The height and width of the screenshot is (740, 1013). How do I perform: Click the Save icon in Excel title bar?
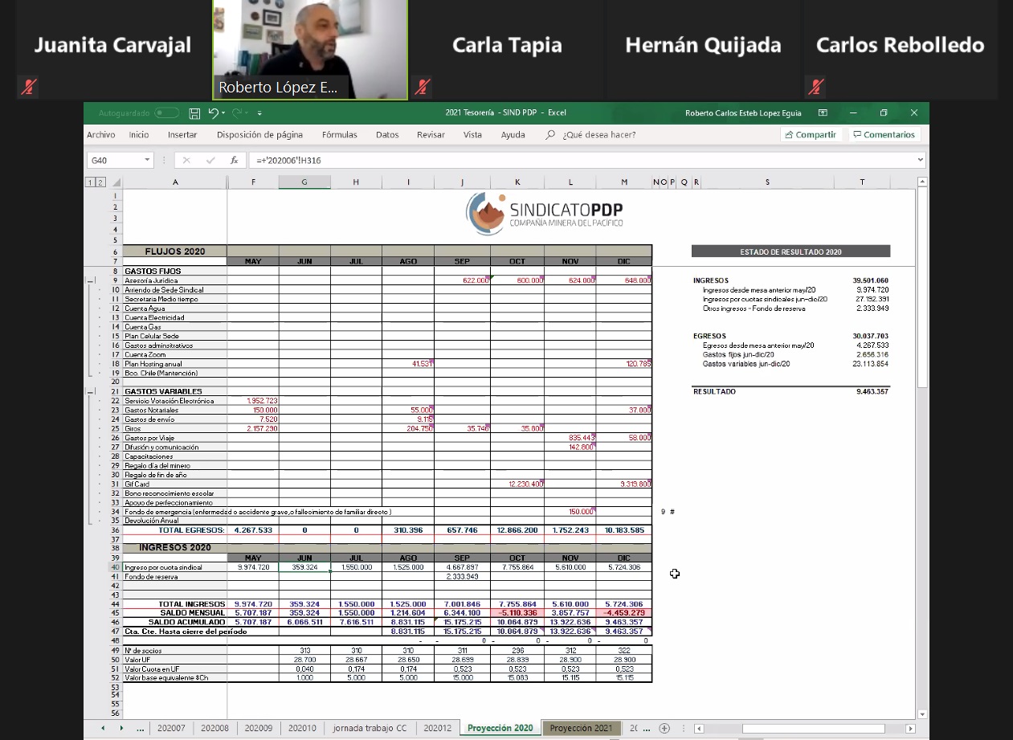point(194,113)
